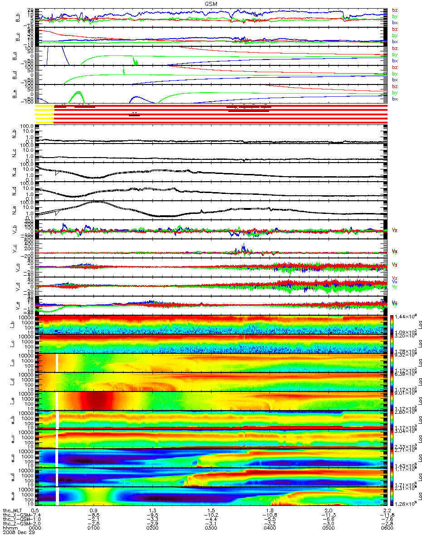Click the 0100 time tick label

(x=94, y=528)
